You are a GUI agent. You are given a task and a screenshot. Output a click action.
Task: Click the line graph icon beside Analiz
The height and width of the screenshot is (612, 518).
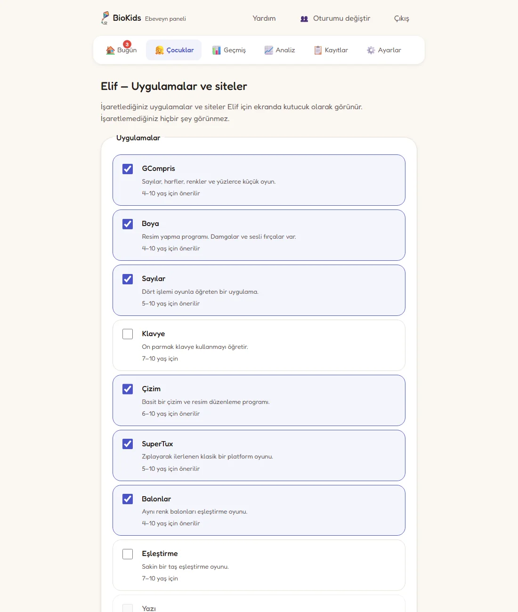coord(269,50)
